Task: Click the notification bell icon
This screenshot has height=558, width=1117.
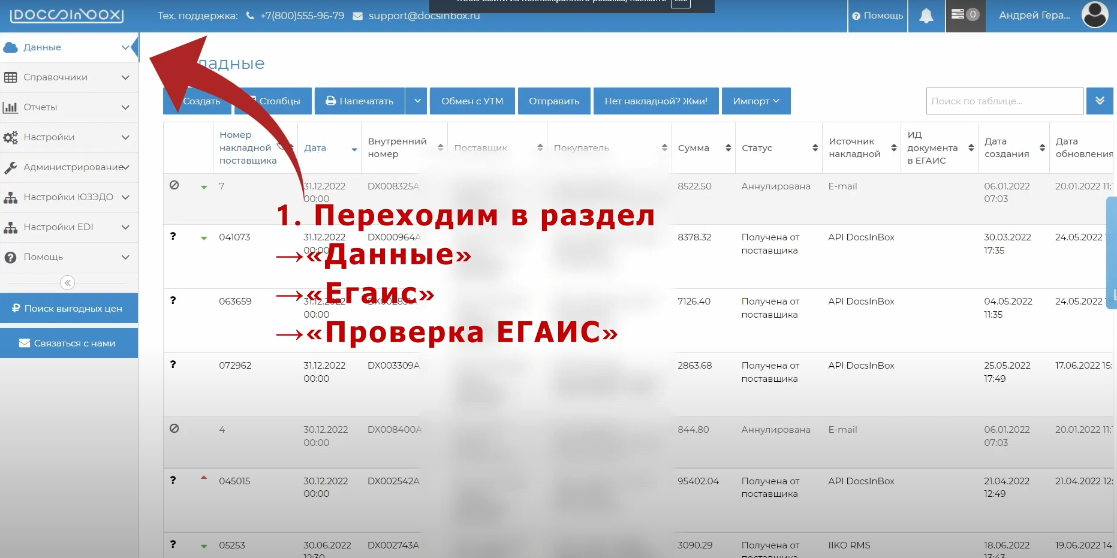Action: (926, 16)
